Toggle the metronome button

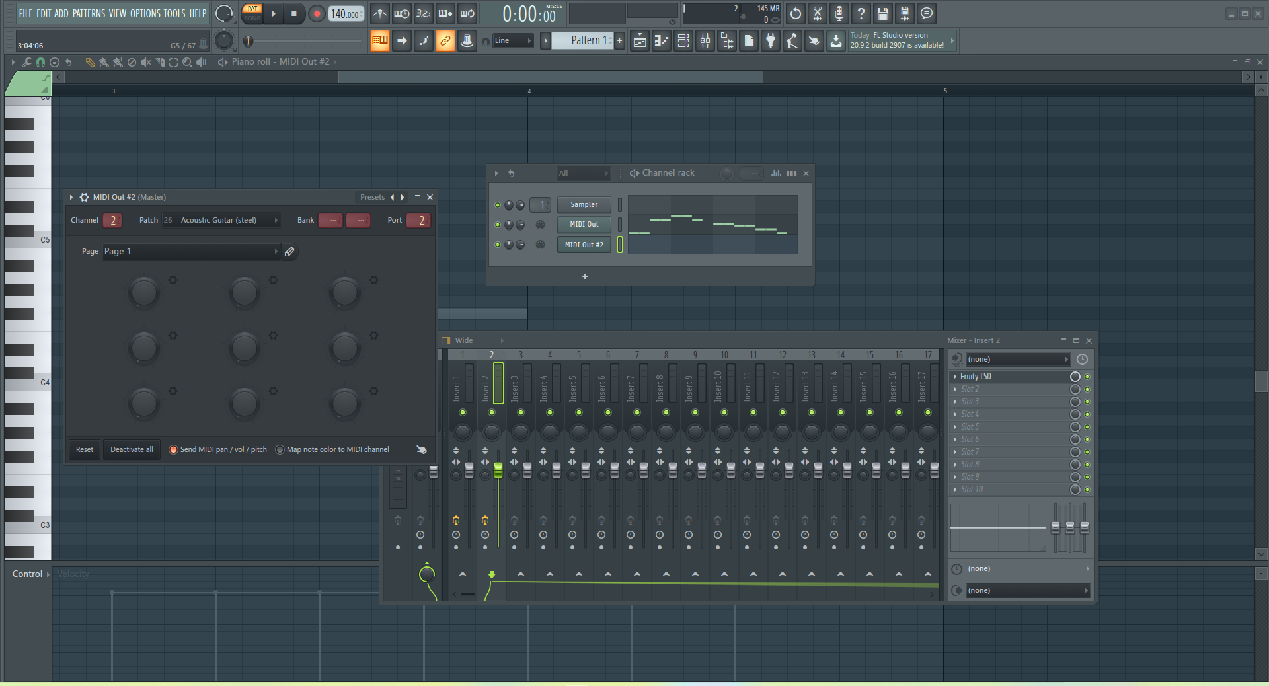point(379,13)
